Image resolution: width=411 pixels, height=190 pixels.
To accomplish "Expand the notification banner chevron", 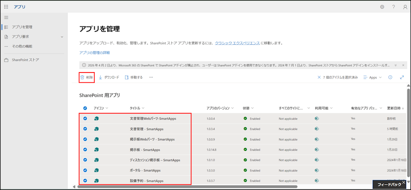I will [396, 65].
